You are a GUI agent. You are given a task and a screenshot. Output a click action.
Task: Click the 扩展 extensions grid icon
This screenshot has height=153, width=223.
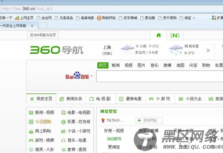(214, 18)
